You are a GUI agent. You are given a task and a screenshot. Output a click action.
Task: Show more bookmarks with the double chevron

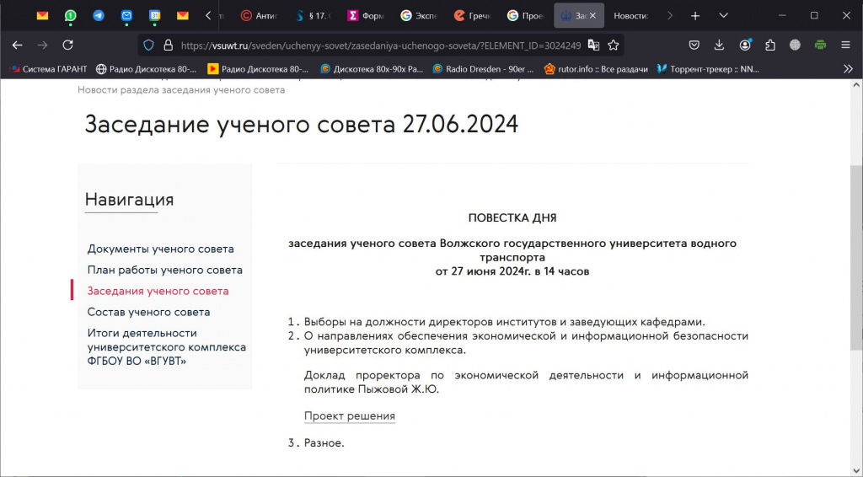coord(848,69)
